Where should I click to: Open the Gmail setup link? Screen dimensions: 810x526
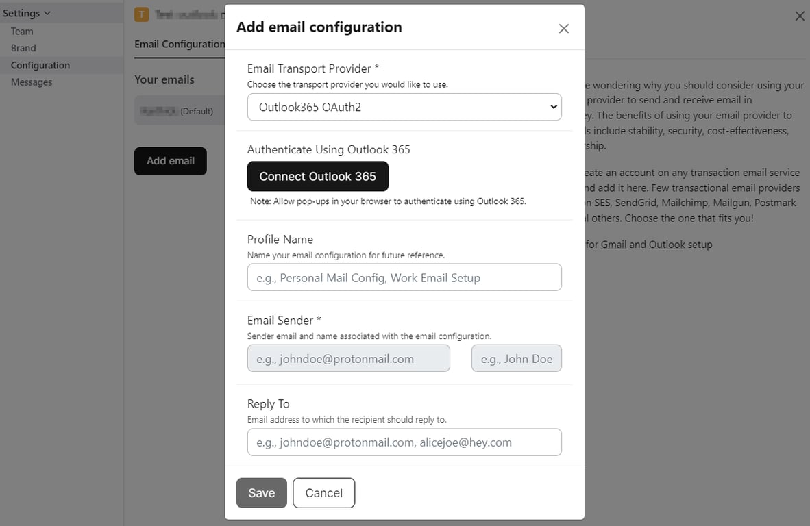613,245
